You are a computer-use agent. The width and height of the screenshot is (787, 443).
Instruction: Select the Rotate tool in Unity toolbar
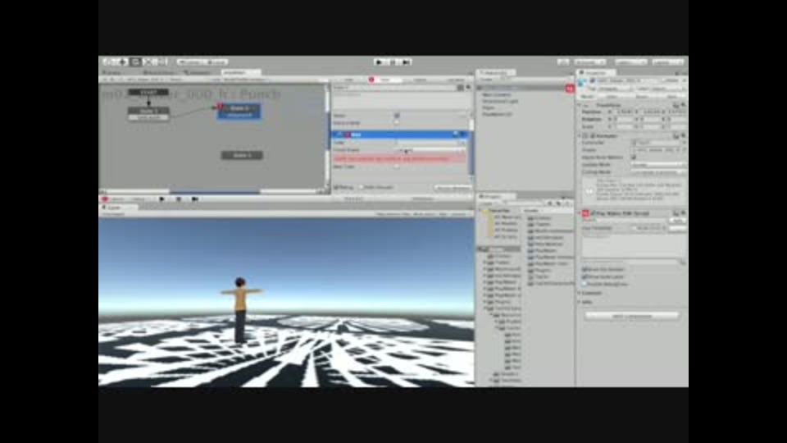click(135, 62)
